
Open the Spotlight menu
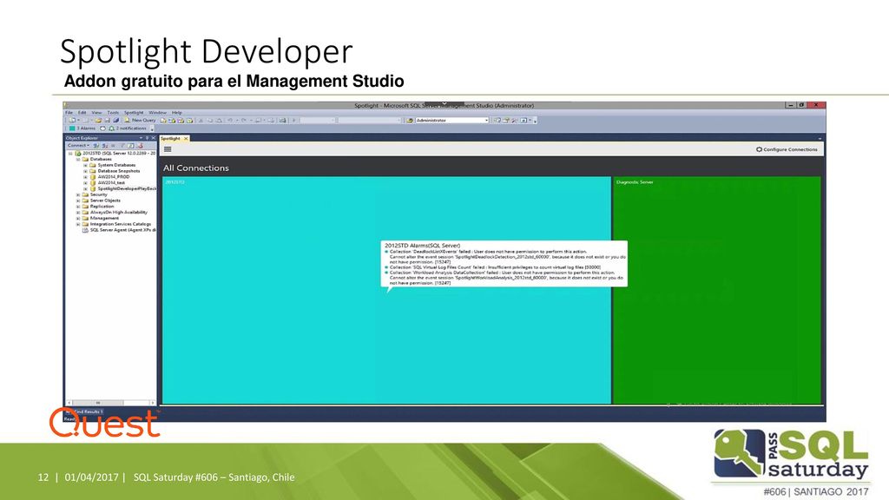[134, 113]
